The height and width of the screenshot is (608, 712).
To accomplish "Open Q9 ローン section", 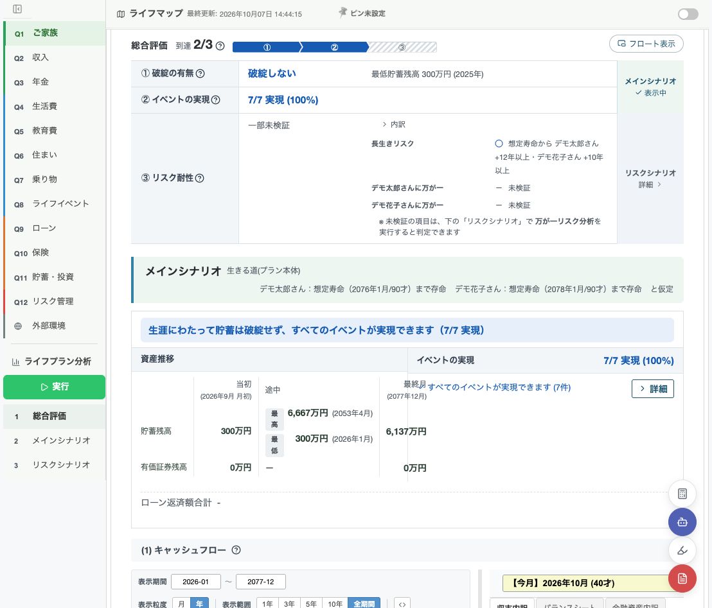I will click(55, 228).
